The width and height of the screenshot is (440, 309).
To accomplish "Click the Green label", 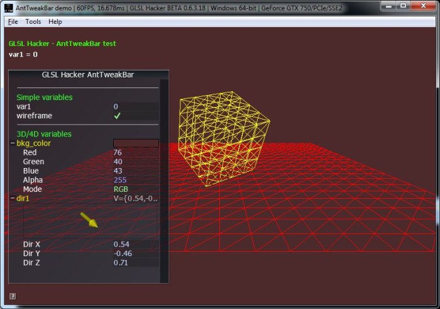I will pos(34,162).
